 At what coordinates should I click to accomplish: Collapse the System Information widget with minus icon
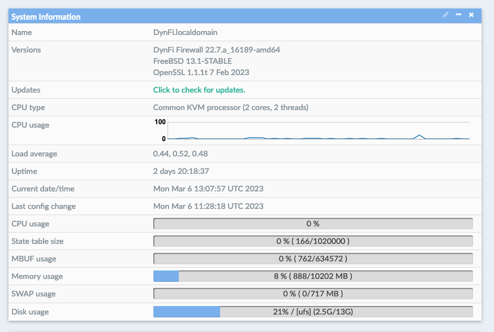tap(458, 15)
